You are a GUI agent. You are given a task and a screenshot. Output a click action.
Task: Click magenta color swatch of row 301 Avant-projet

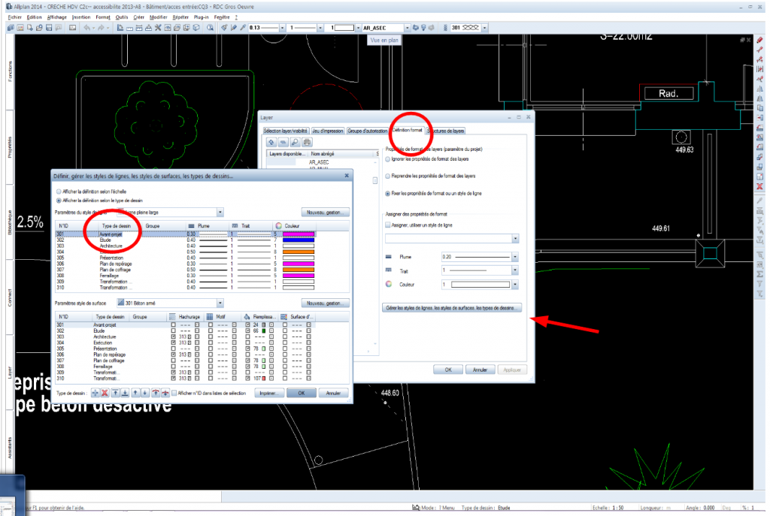[298, 234]
